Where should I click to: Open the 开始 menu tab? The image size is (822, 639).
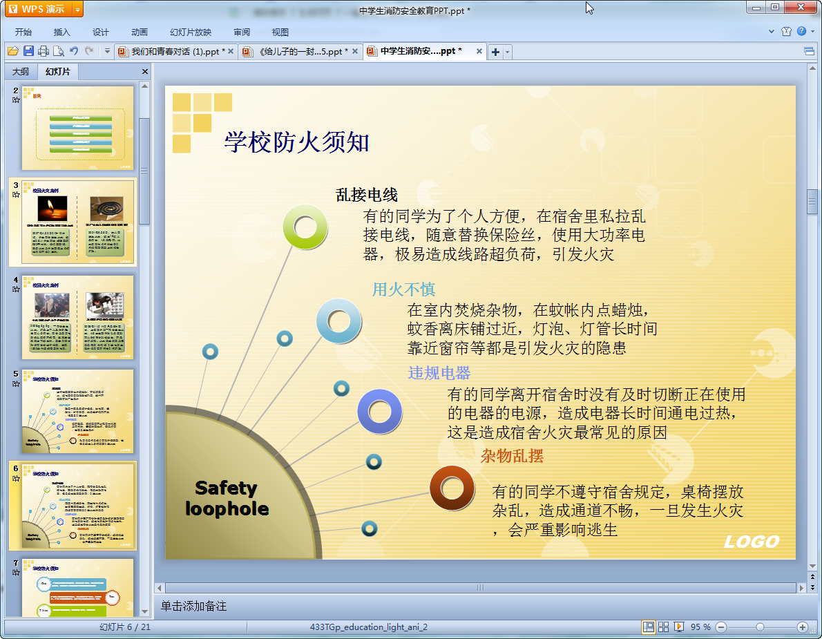(x=23, y=32)
